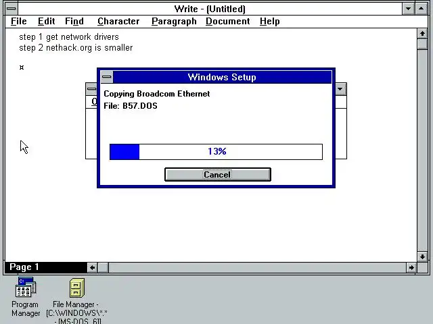Minimize the Write window
Viewport: 433px width, 324px height.
[408, 9]
